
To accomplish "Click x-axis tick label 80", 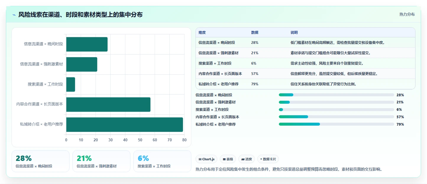I will [185, 140].
